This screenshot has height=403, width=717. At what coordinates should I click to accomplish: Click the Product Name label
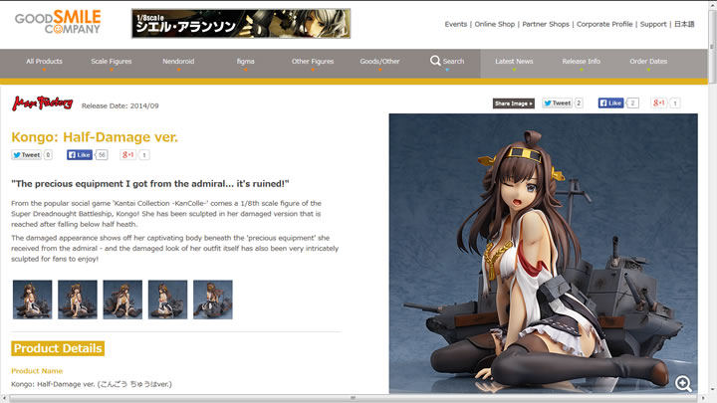pos(37,371)
